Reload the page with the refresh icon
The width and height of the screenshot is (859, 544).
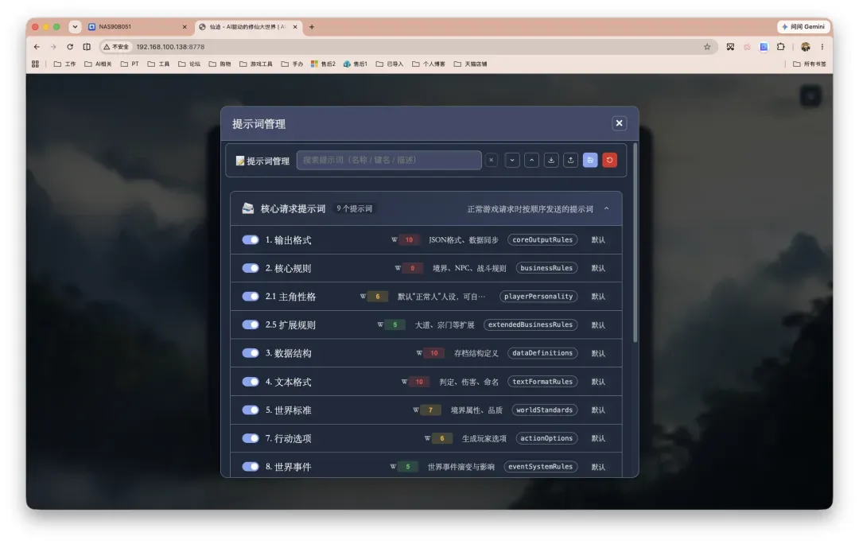coord(70,47)
